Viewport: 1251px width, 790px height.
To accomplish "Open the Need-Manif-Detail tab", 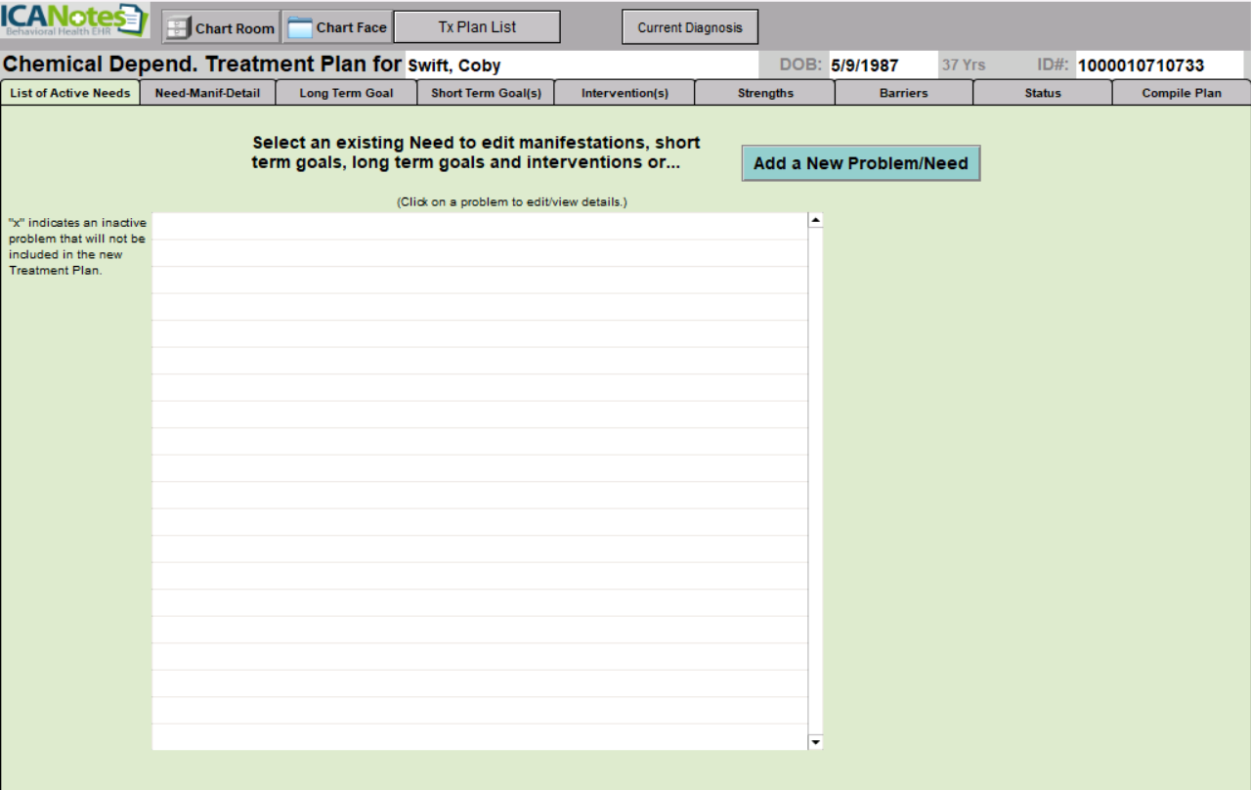I will coord(207,93).
